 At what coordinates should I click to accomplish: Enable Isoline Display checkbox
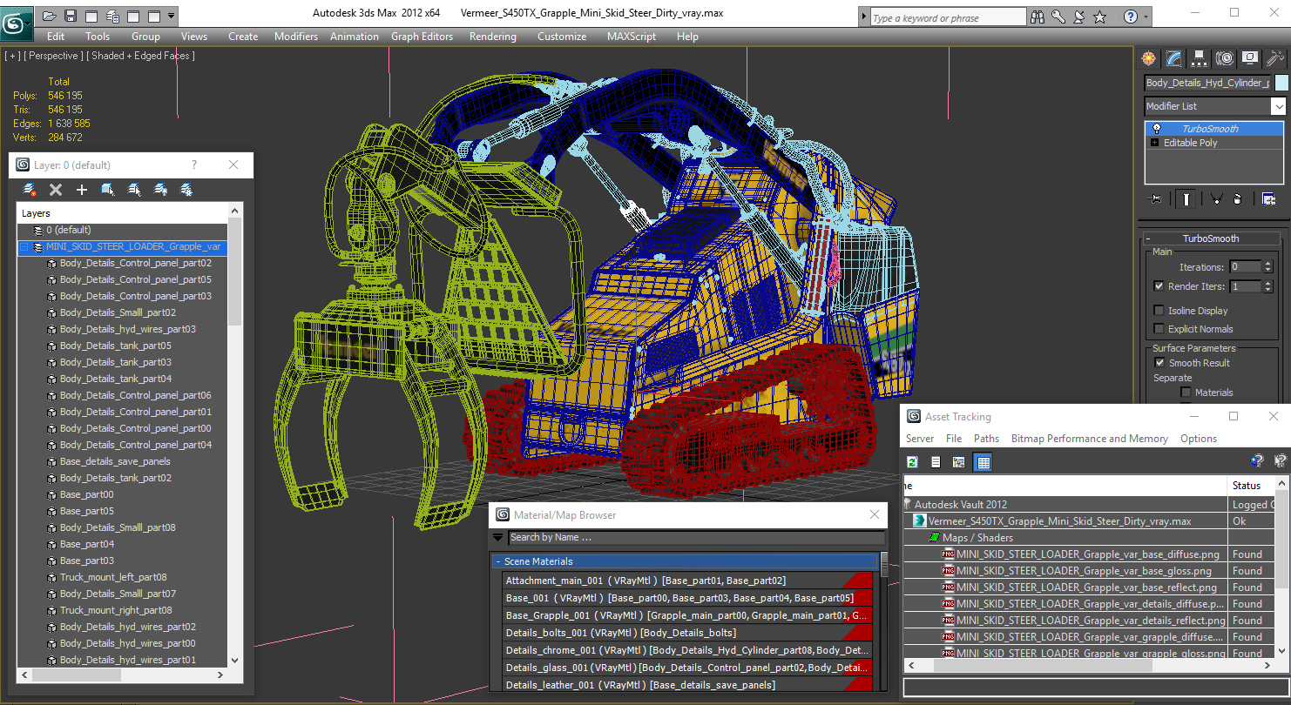[1159, 310]
